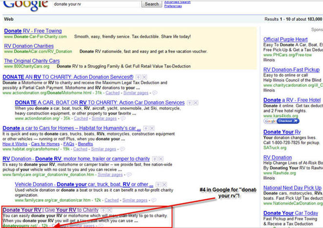Open Similar pages for habitat.org/carsforhomes result
The image size is (323, 228).
[x=103, y=149]
